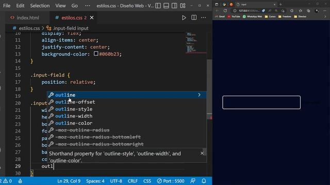This screenshot has width=330, height=185.
Task: Click .input-field input breadcrumb segment
Action: (x=71, y=28)
